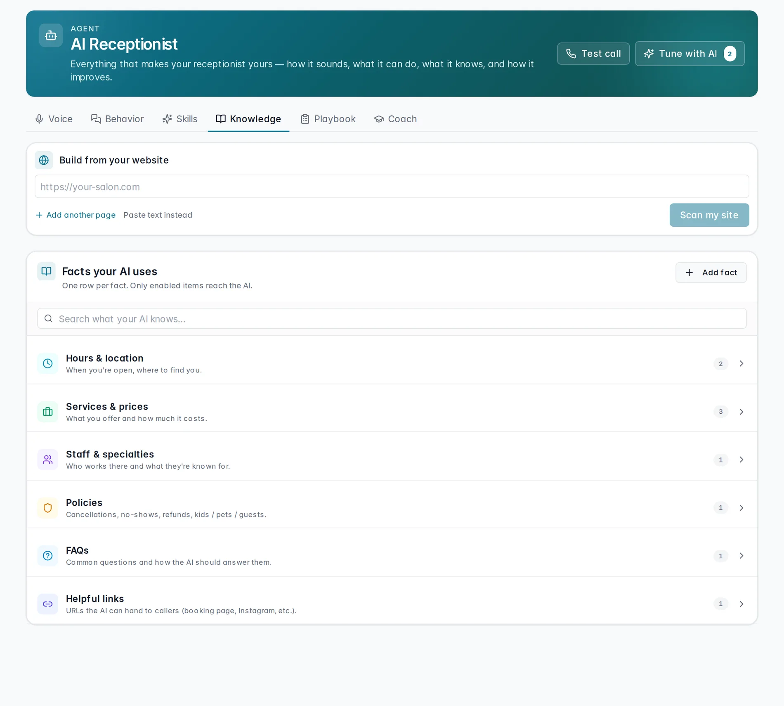
Task: Open the Skills tab
Action: pos(180,119)
